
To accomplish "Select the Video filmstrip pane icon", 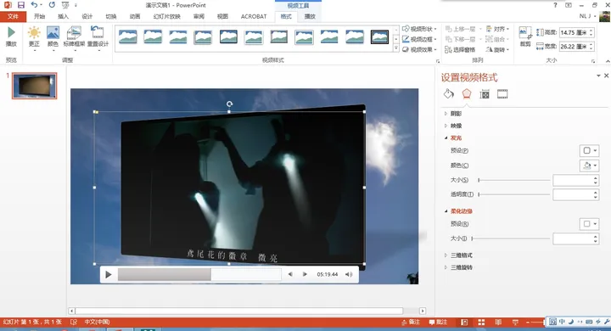I will pos(502,94).
